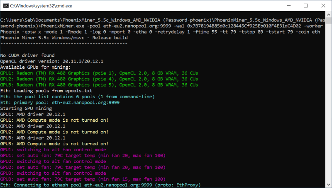The image size is (332, 188).
Task: Click 'GPU3: AMD Compute mode is not turned on!'
Action: [x=54, y=144]
